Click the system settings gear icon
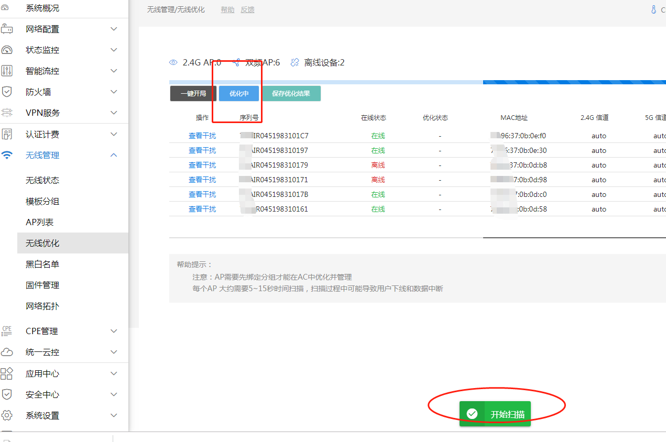This screenshot has width=666, height=442. tap(7, 415)
